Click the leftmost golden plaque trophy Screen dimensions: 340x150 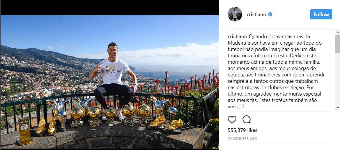(x=24, y=131)
